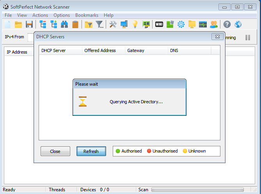Open the View menu

pyautogui.click(x=22, y=15)
